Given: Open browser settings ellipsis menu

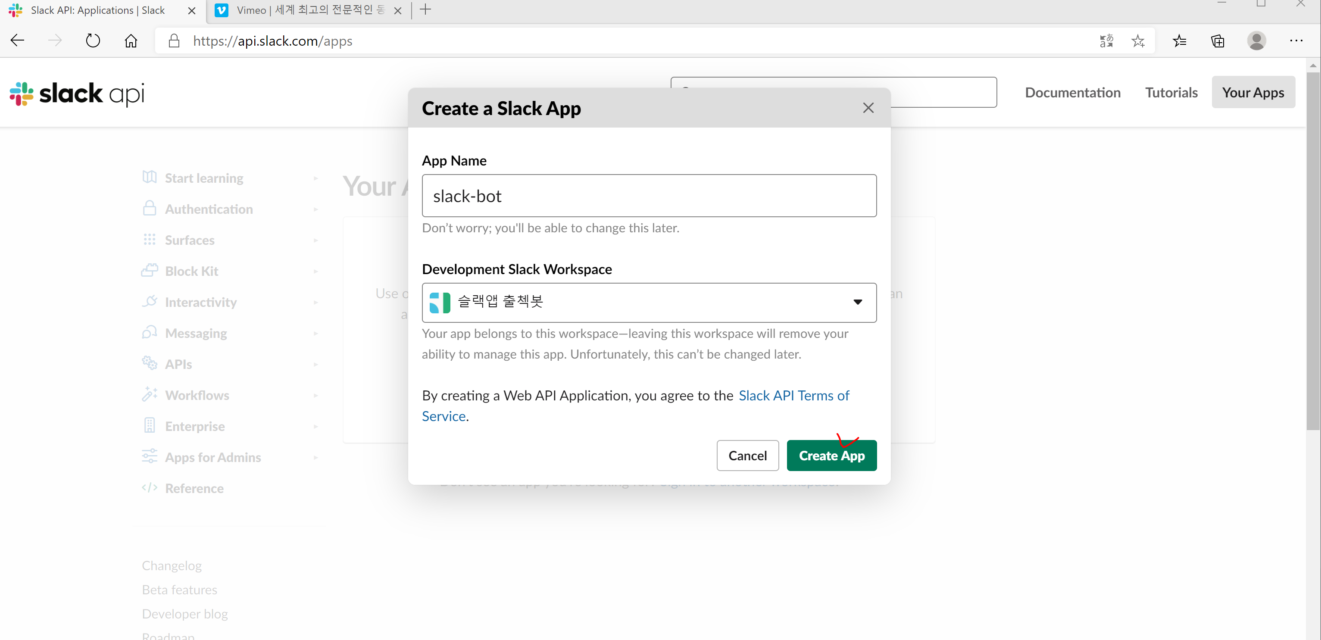Looking at the screenshot, I should [1296, 41].
